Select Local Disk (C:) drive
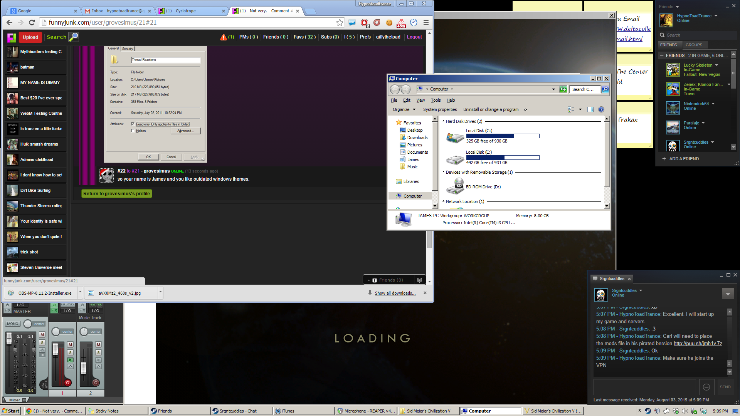 point(479,131)
